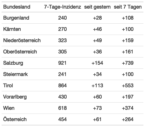Click the seit gestern column header

97,7
